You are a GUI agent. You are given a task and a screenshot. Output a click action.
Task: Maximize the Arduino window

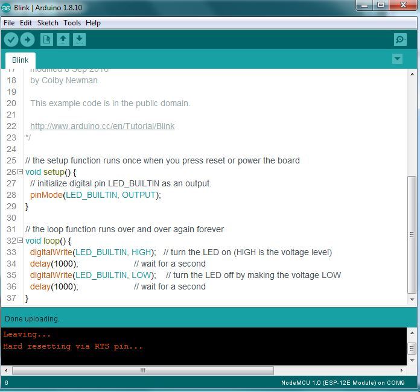tap(381, 5)
